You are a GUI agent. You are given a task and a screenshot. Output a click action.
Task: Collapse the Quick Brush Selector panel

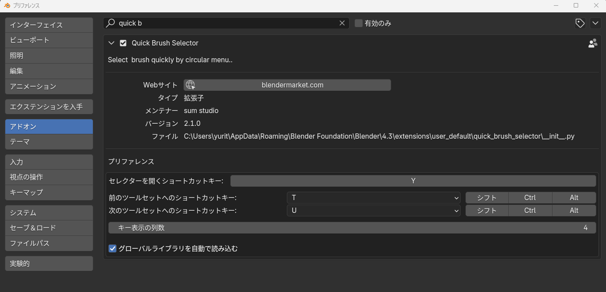click(111, 43)
